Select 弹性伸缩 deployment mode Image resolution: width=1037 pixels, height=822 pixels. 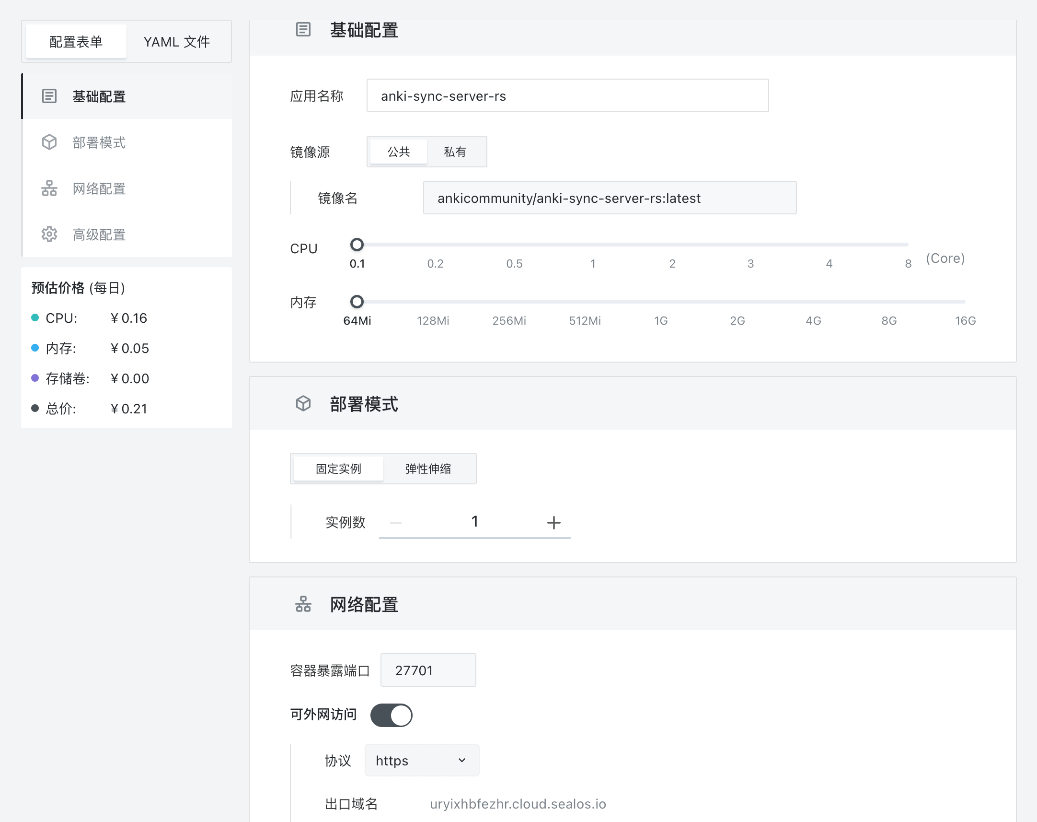tap(428, 469)
